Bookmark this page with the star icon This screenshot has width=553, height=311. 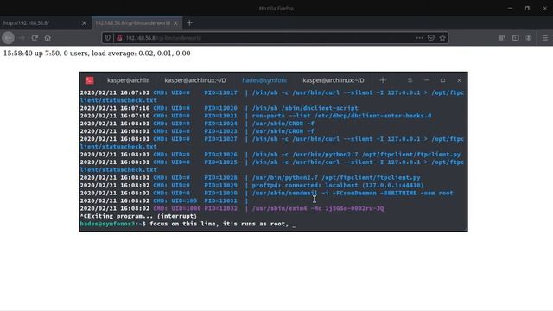click(442, 38)
